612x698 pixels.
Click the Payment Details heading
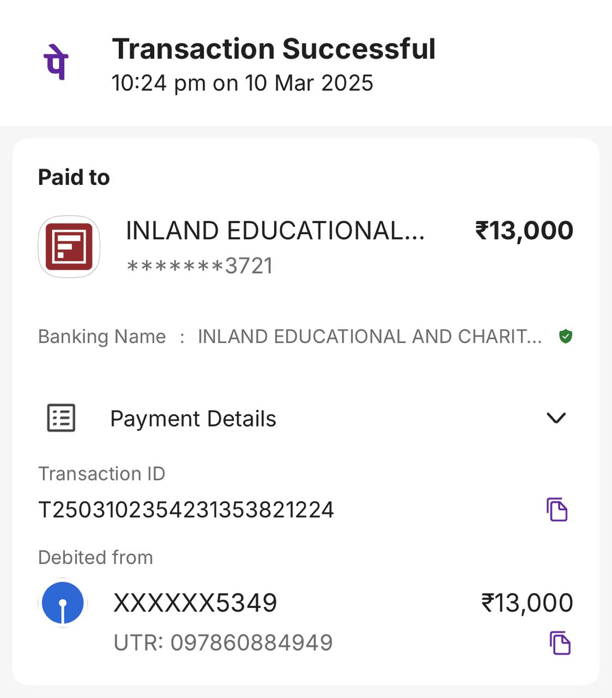(x=193, y=419)
